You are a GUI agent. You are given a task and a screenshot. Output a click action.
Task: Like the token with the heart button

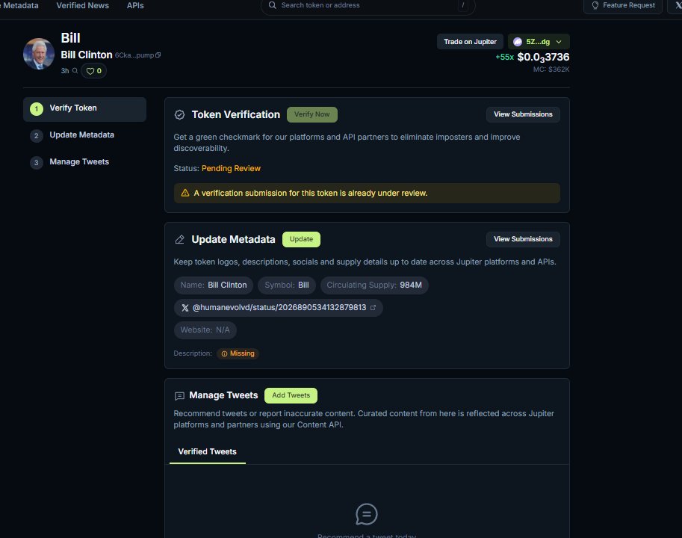tap(93, 71)
